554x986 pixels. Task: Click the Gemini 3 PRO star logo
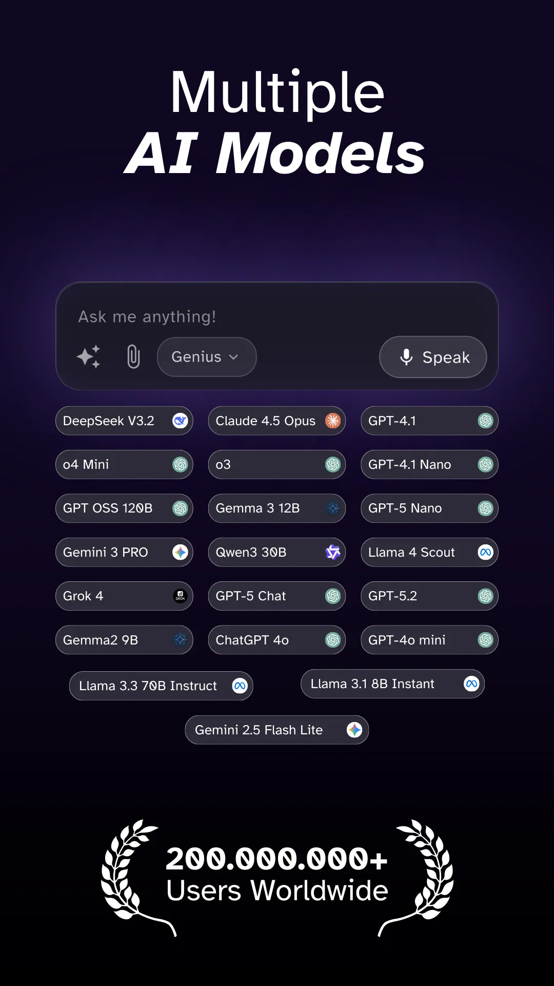pyautogui.click(x=180, y=552)
